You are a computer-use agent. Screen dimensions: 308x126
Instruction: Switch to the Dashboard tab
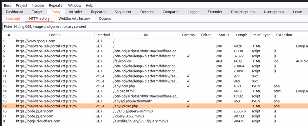[x=14, y=12]
